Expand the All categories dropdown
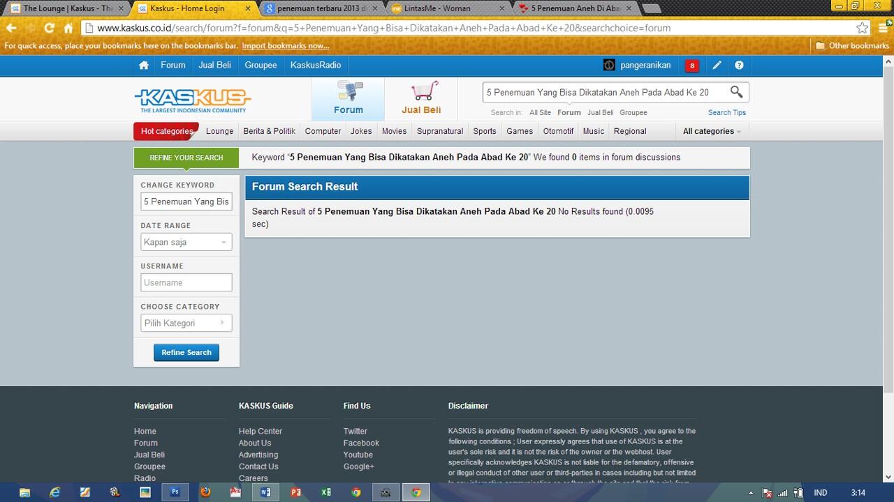This screenshot has height=502, width=894. pos(712,131)
